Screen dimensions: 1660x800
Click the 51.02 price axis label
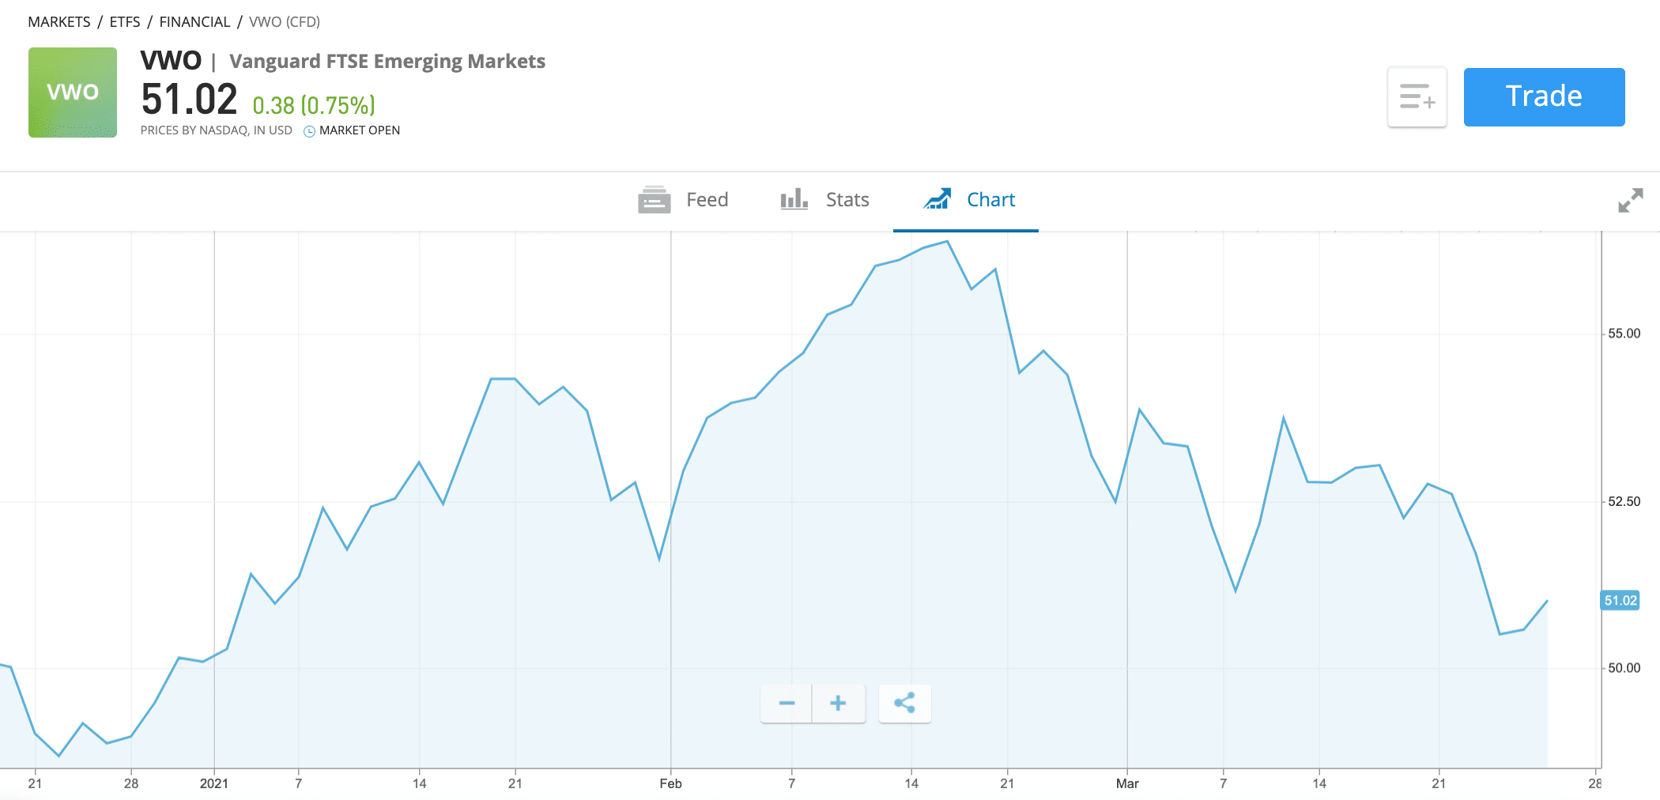(x=1618, y=601)
